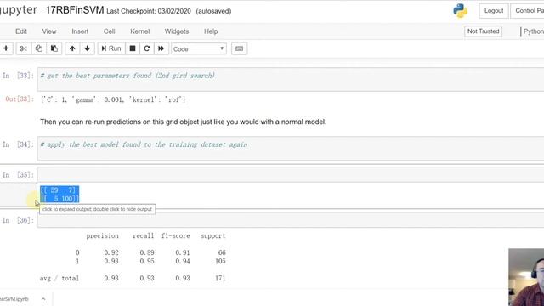544x306 pixels.
Task: Rename the notebook title 17RBFinSVM
Action: click(x=75, y=10)
